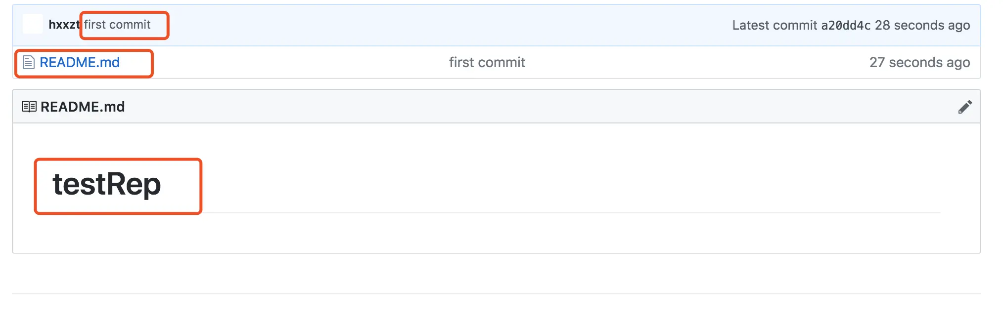Click the hxxzt user avatar
This screenshot has width=1003, height=320.
33,24
